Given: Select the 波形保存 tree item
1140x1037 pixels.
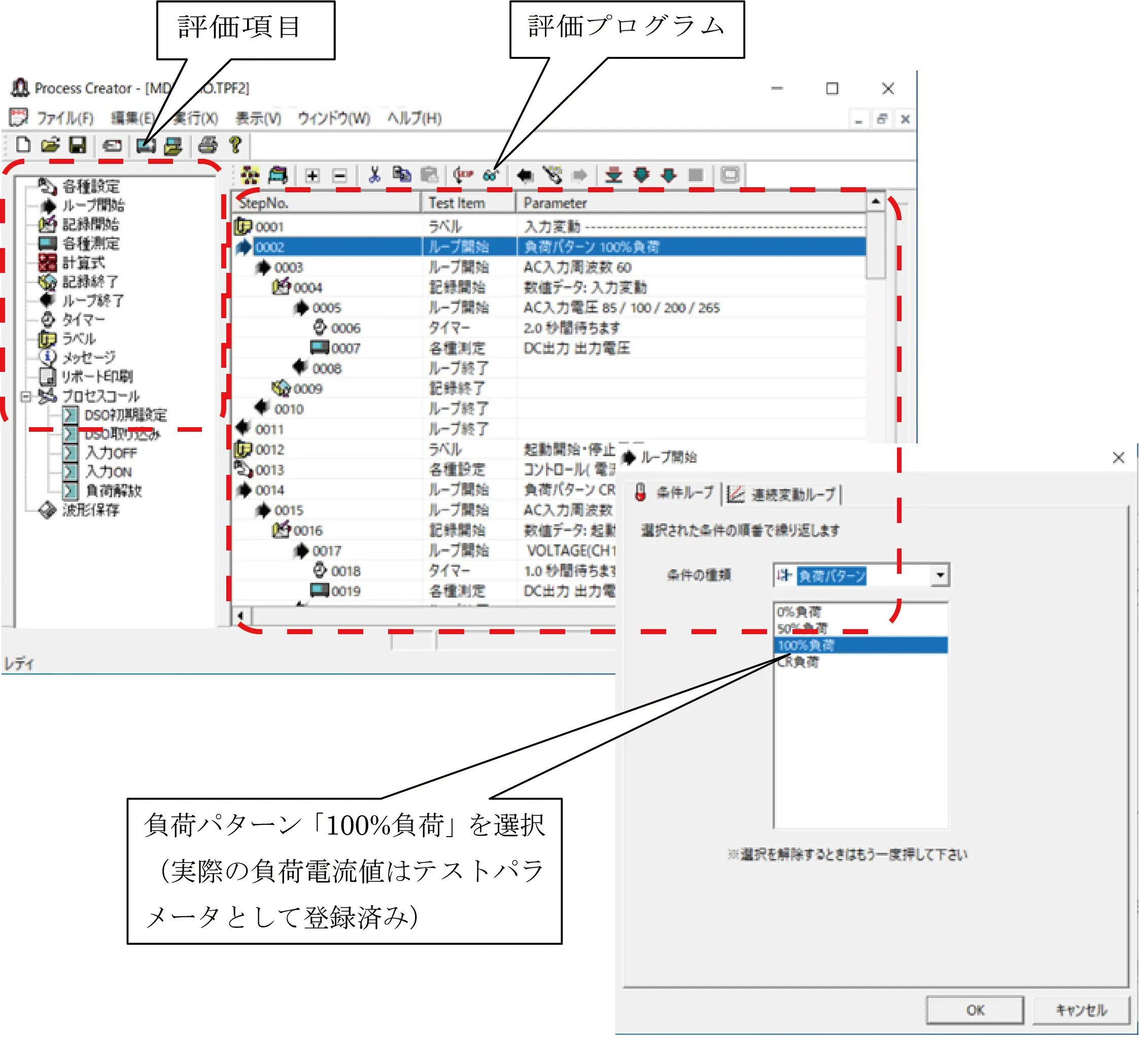Looking at the screenshot, I should 90,510.
